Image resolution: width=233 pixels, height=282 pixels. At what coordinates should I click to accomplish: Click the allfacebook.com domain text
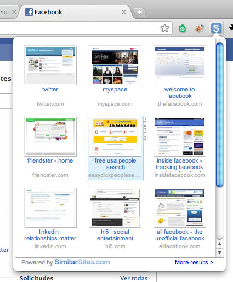tap(180, 246)
